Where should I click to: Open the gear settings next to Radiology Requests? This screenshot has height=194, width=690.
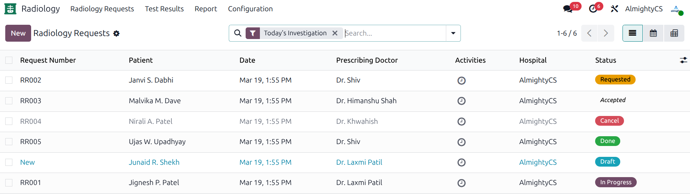click(x=117, y=33)
